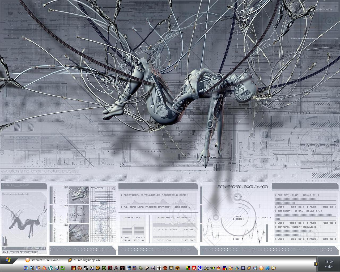Expand hidden system tray icons arrow

(316, 264)
